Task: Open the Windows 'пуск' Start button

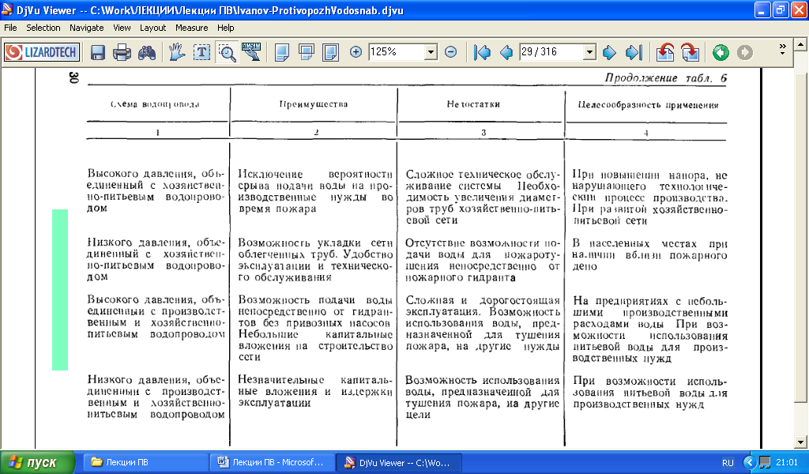Action: (x=38, y=463)
